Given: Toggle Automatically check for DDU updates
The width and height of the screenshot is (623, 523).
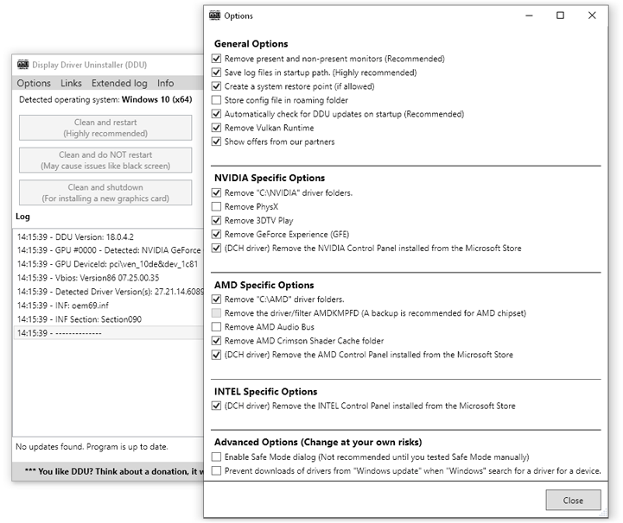Looking at the screenshot, I should (x=216, y=114).
